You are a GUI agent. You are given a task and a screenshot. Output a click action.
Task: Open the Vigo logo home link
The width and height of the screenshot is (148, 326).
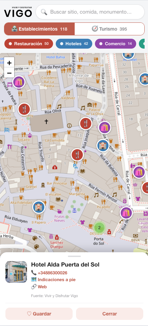click(x=18, y=12)
